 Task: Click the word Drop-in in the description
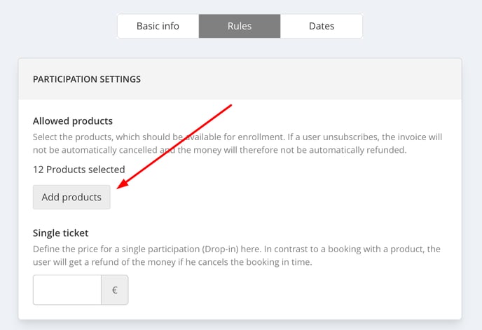coord(221,249)
